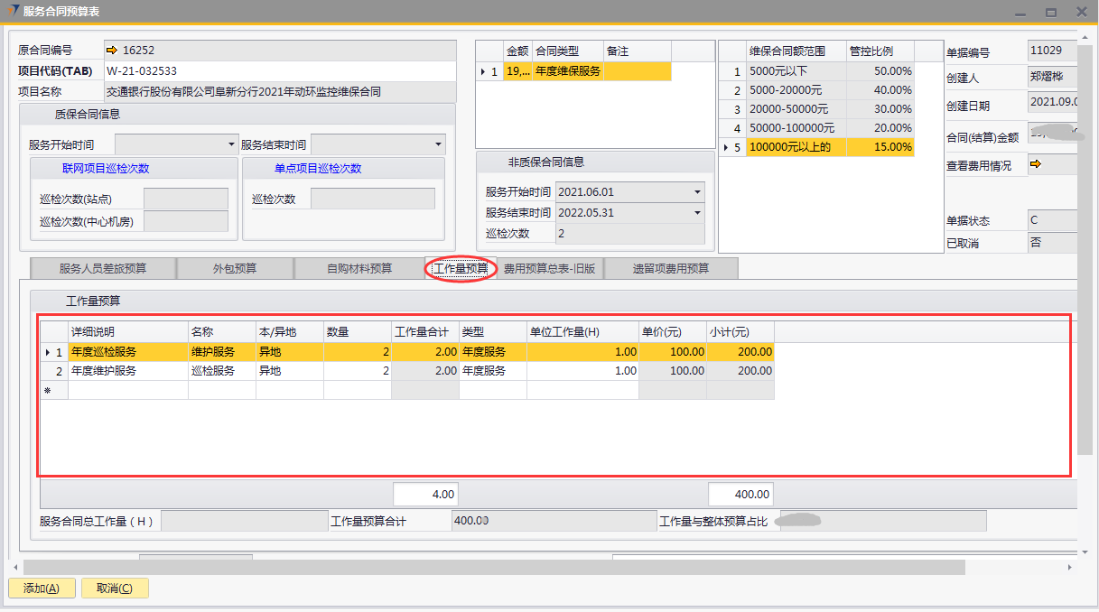The height and width of the screenshot is (612, 1099).
Task: Expand 非质保 服务结束时间 date dropdown
Action: (697, 213)
